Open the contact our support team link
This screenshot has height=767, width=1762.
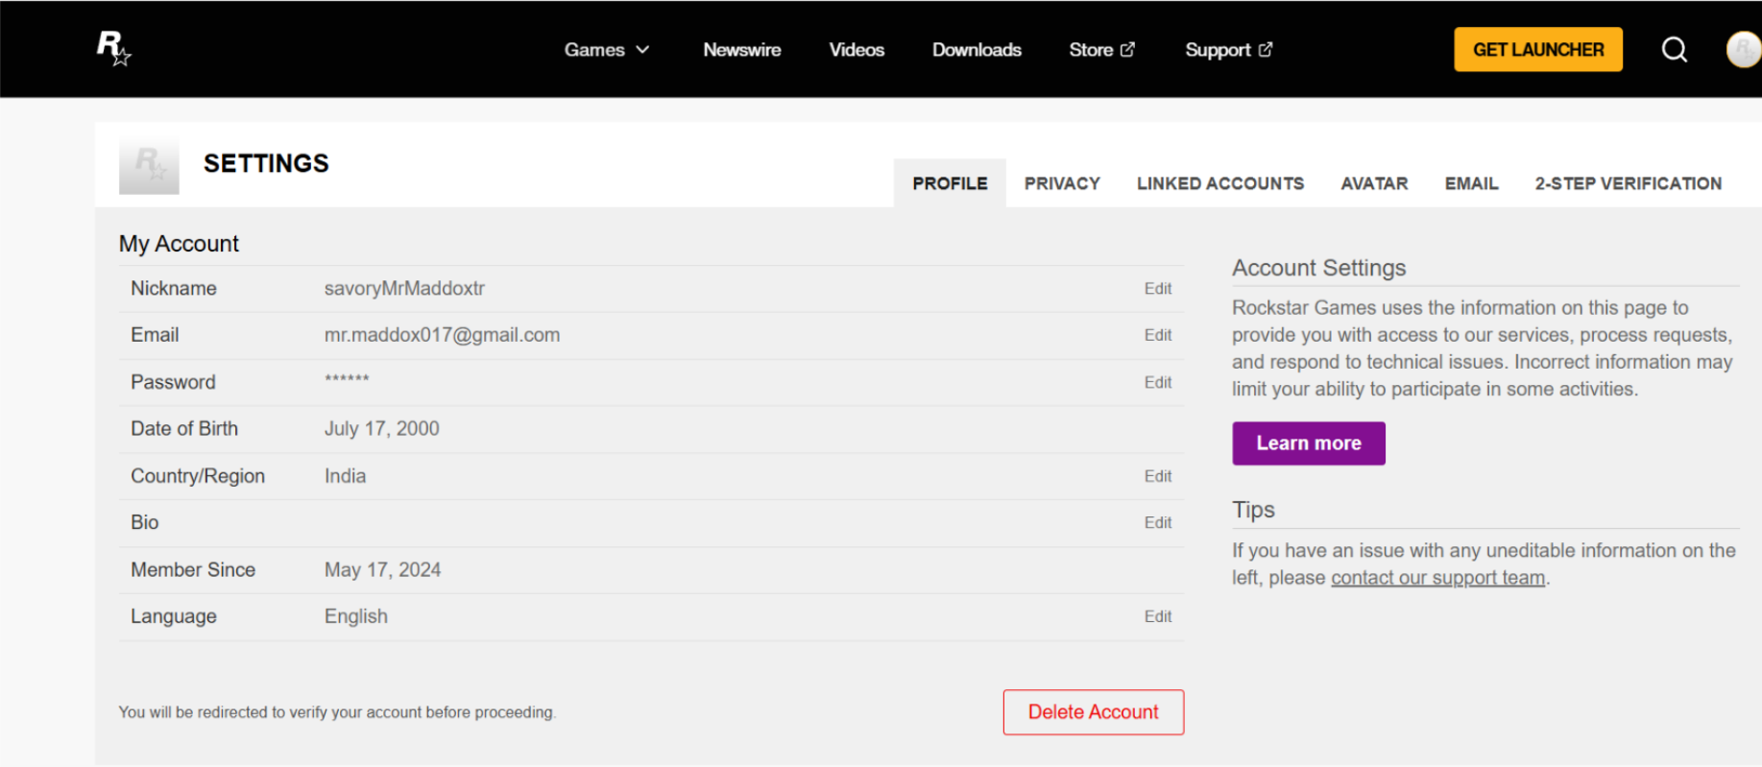(x=1437, y=578)
